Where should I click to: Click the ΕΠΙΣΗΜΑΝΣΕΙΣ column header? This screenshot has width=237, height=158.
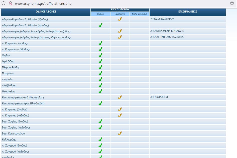pos(187,12)
